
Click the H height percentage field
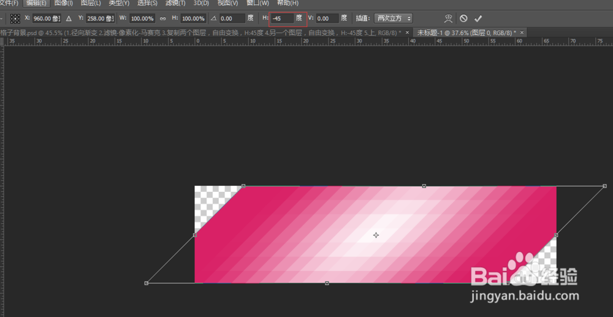click(193, 18)
